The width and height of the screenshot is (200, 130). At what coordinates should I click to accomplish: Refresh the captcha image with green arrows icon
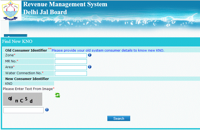[57, 95]
